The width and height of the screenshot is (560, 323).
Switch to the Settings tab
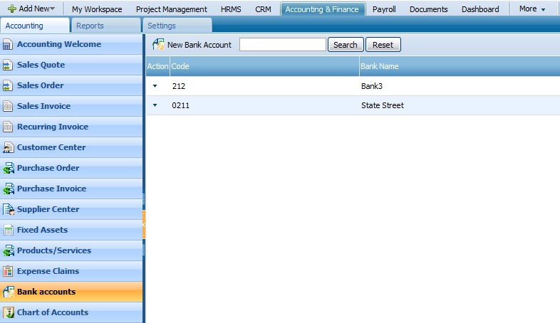[x=162, y=26]
